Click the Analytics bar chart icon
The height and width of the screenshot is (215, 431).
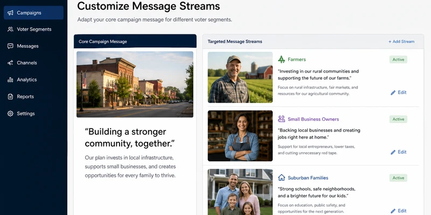pyautogui.click(x=10, y=80)
